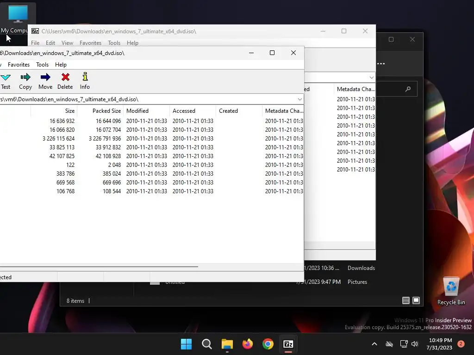The height and width of the screenshot is (355, 474).
Task: Show hidden system tray icons chevron
Action: tap(374, 344)
